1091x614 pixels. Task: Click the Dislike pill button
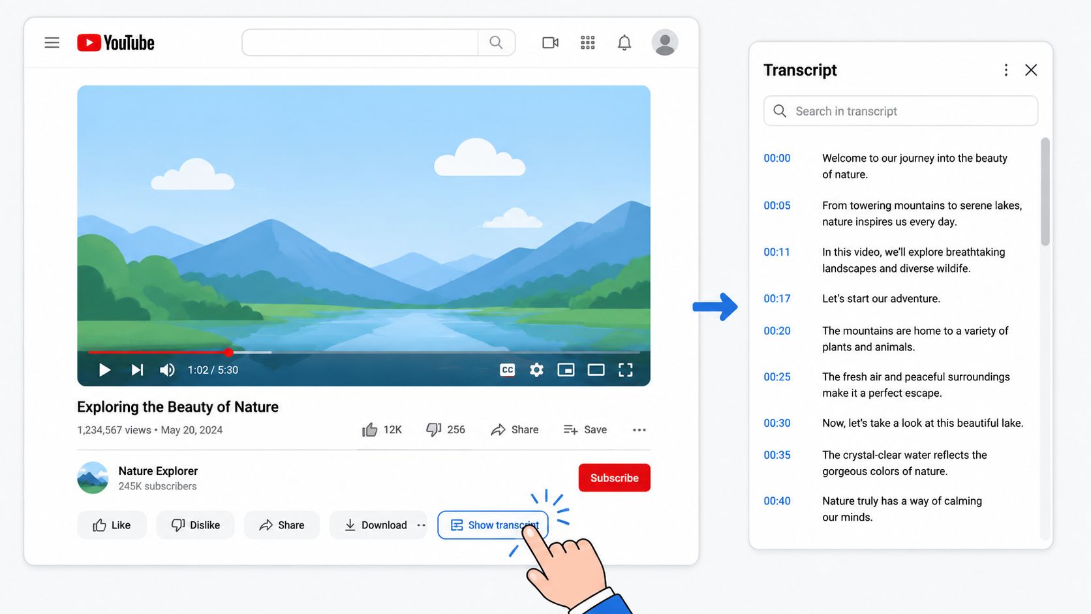(x=195, y=525)
